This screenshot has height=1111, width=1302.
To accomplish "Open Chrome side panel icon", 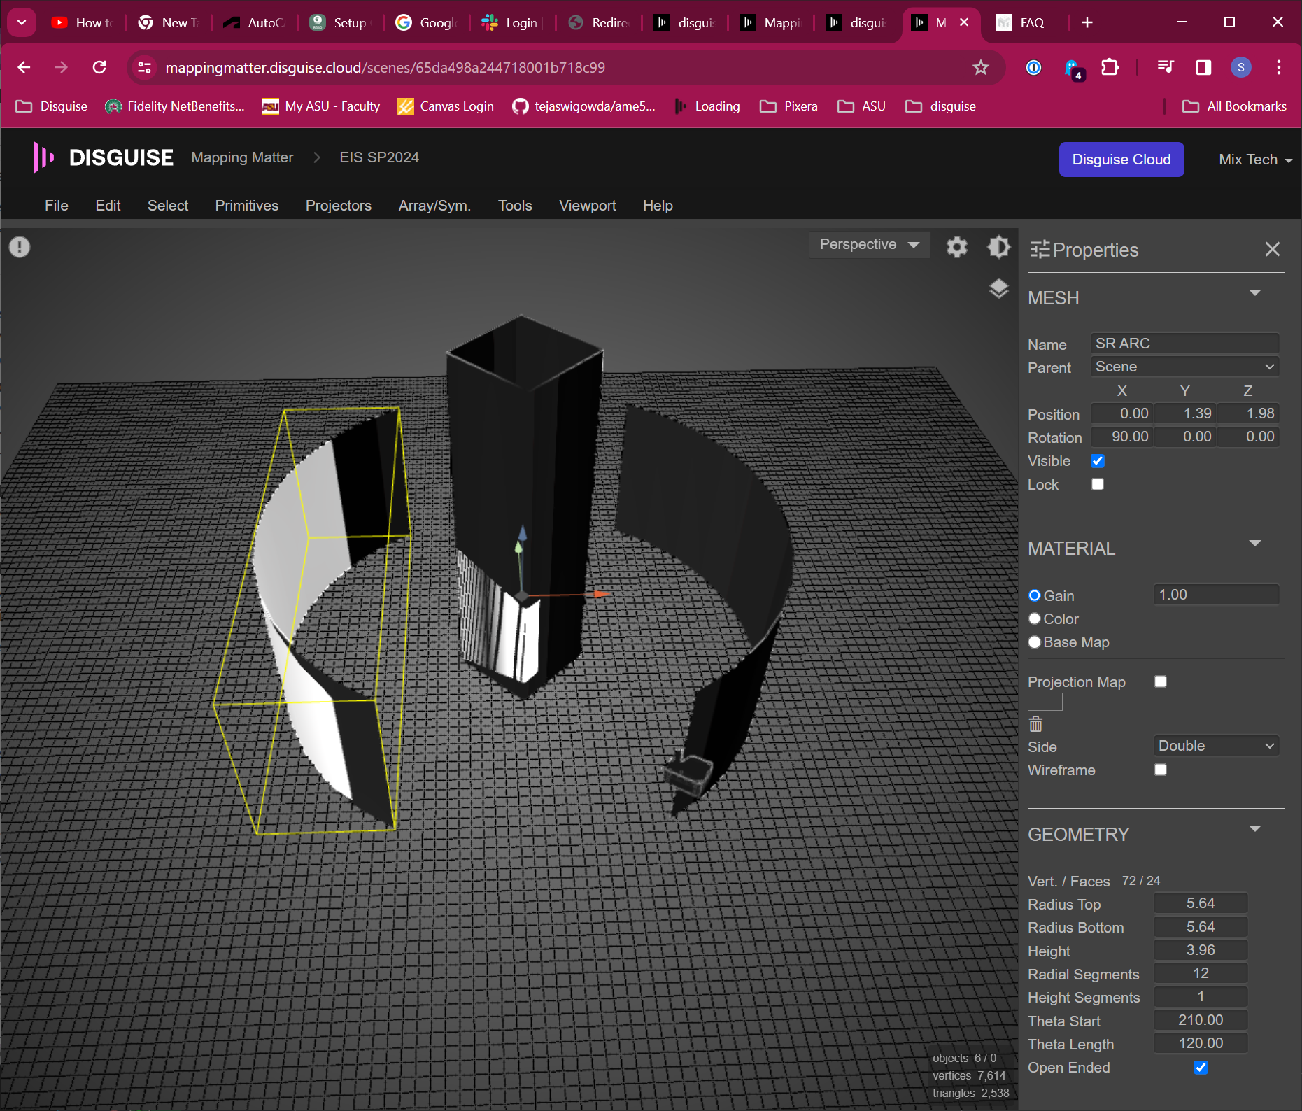I will point(1203,67).
